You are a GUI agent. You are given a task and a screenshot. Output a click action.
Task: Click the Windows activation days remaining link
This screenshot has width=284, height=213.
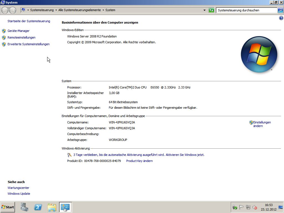pos(139,155)
